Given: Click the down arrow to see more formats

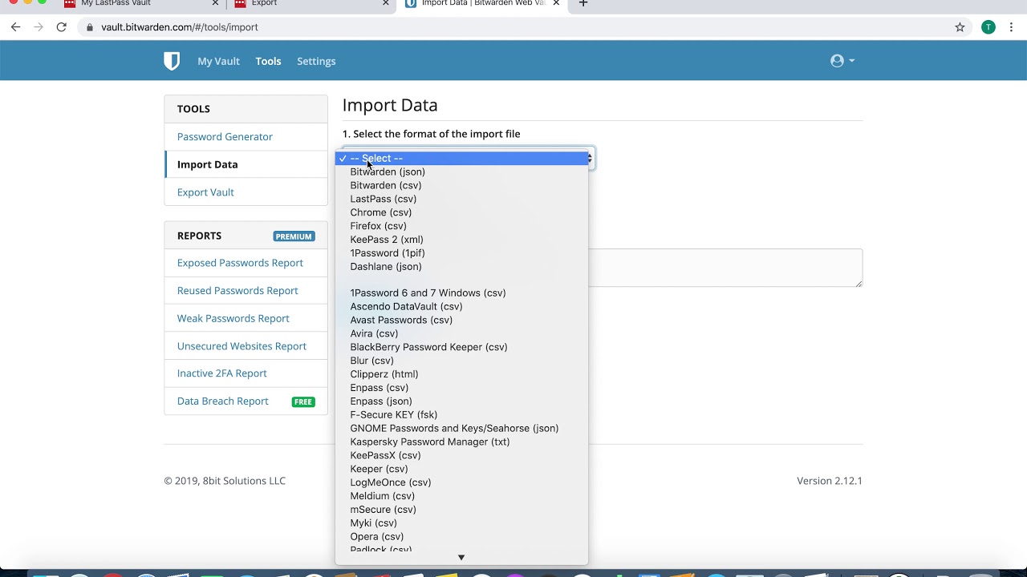Looking at the screenshot, I should click(x=461, y=558).
